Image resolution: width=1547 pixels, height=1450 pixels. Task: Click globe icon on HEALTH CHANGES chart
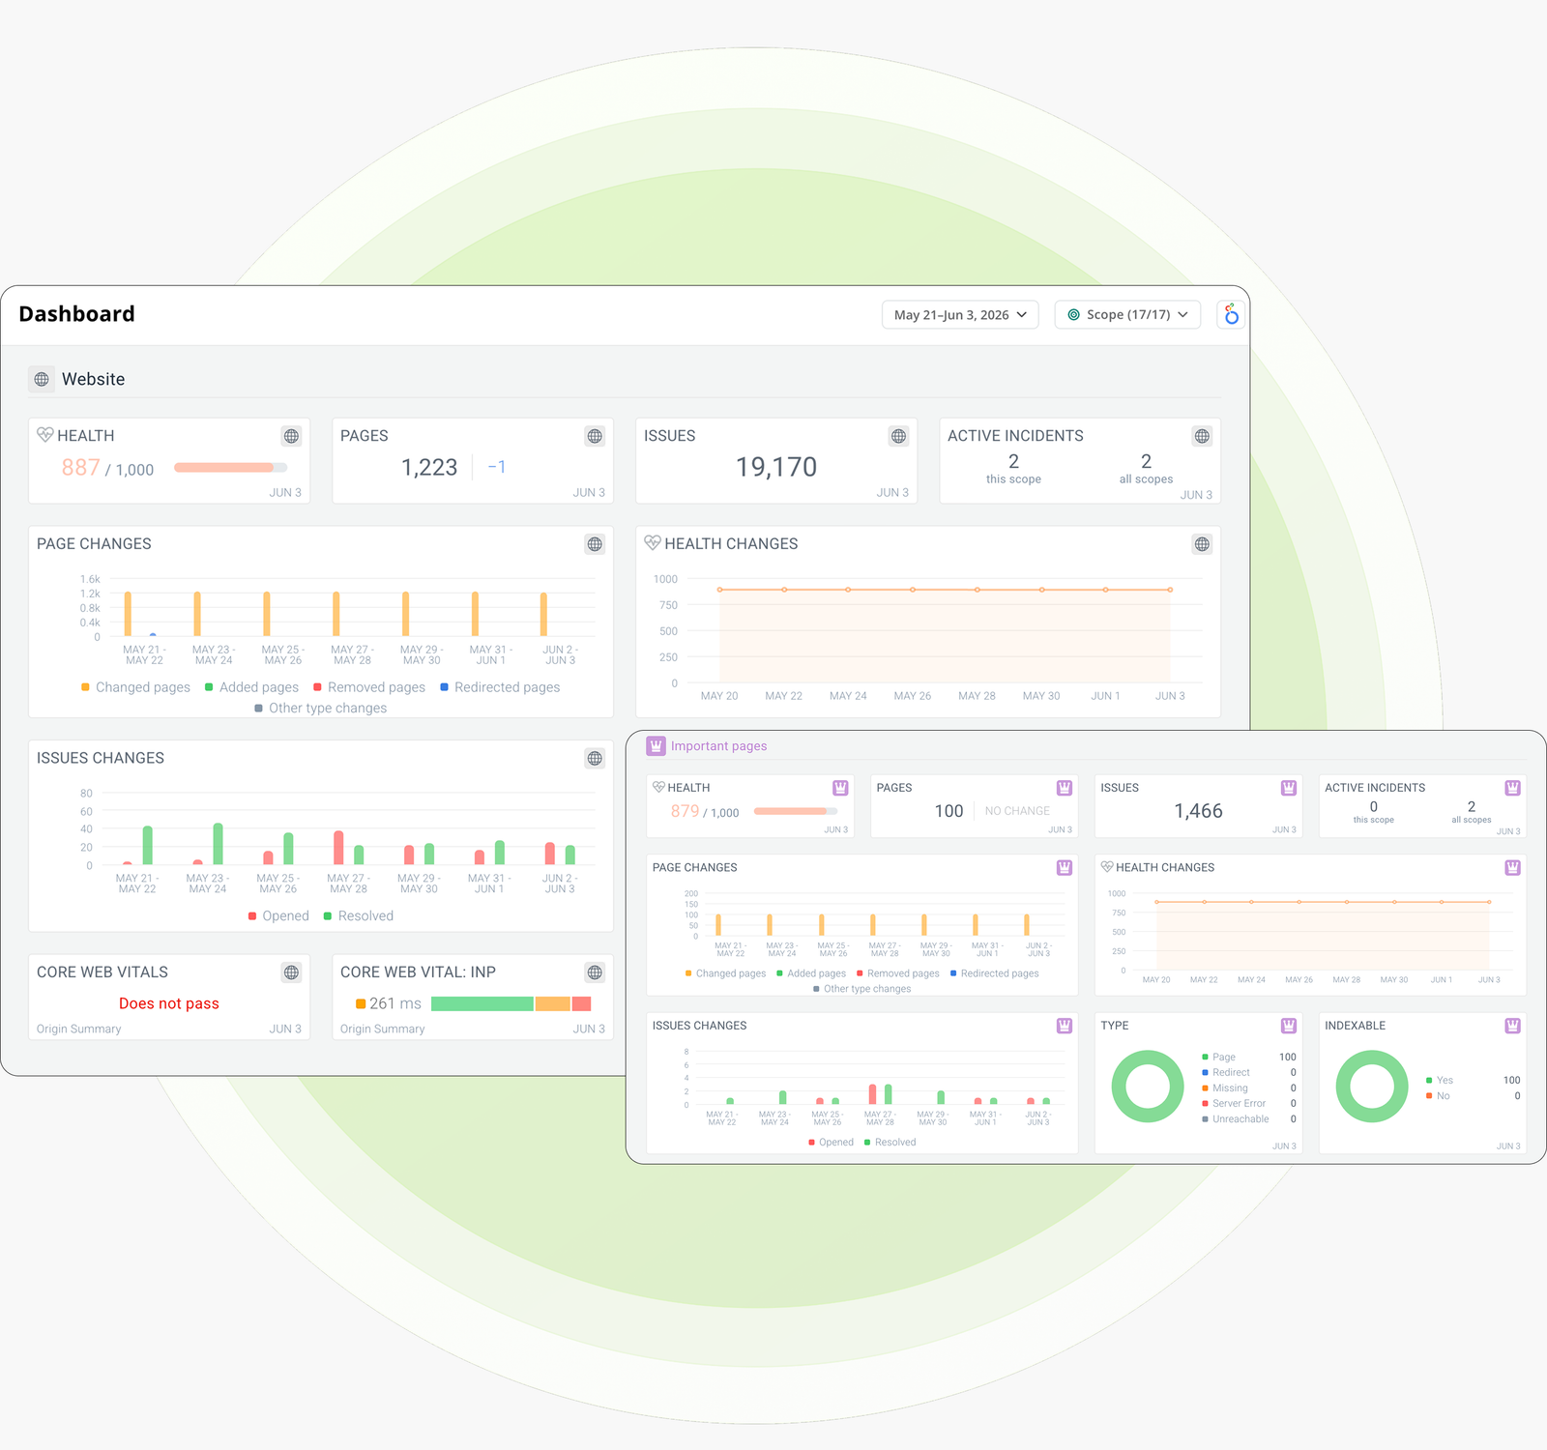(x=1202, y=544)
